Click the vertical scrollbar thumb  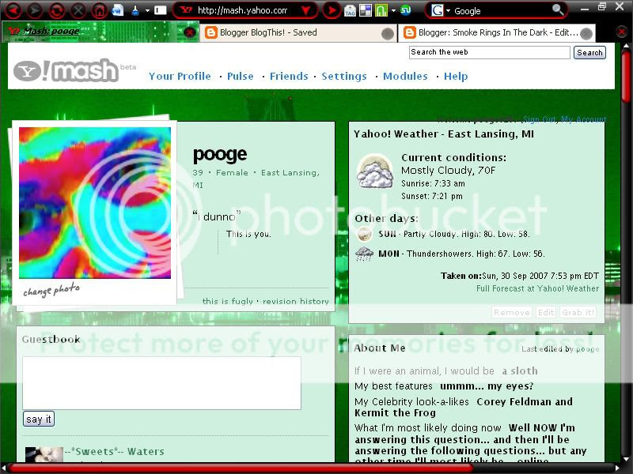tap(626, 77)
